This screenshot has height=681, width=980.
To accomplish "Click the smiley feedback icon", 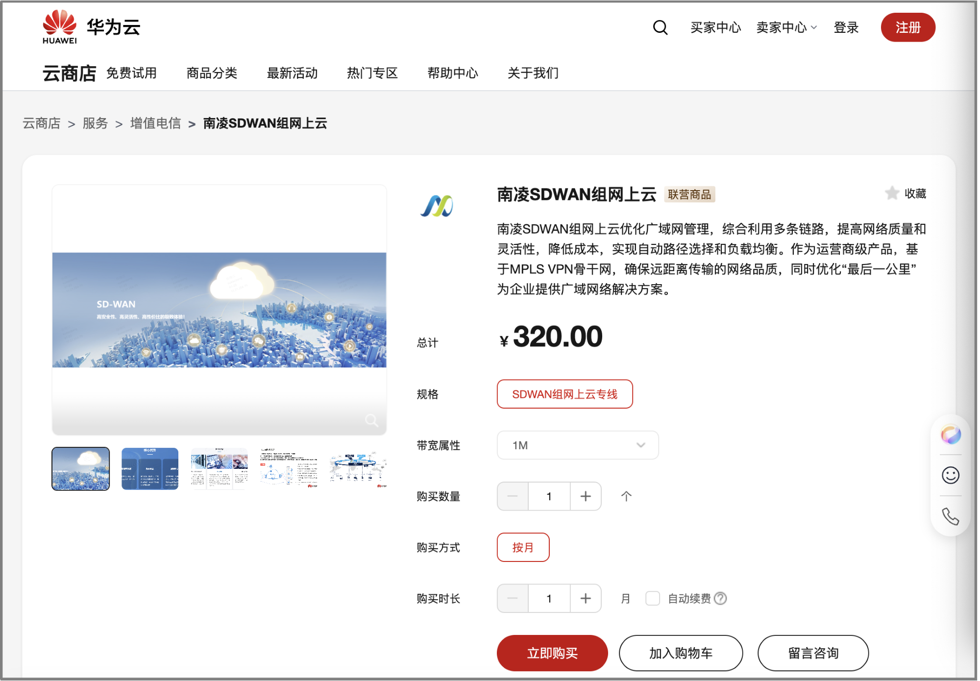I will (951, 475).
